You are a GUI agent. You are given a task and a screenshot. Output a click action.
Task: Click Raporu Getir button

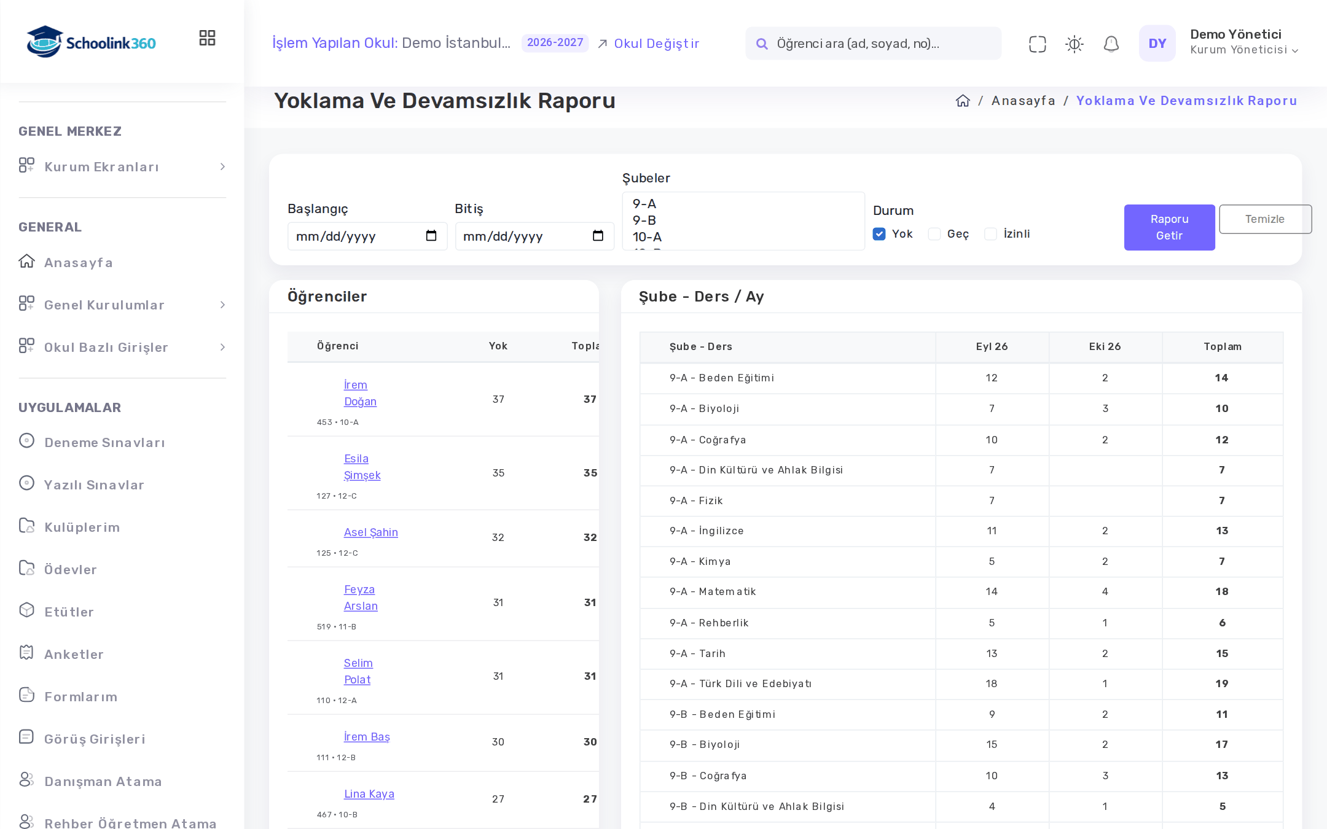(1169, 227)
